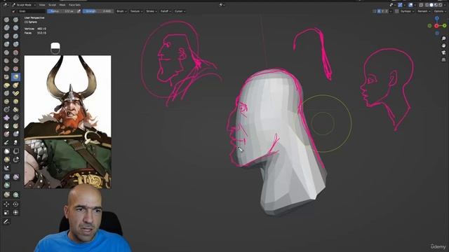Viewport: 449px width, 252px height.
Task: Open the Options dropdown
Action: tap(440, 11)
